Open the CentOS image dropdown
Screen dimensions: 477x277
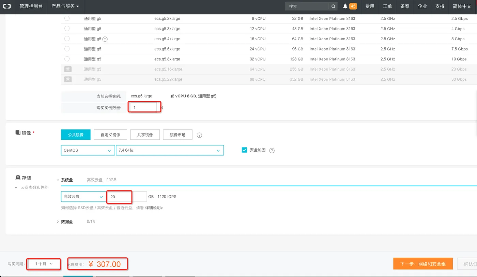pyautogui.click(x=88, y=150)
